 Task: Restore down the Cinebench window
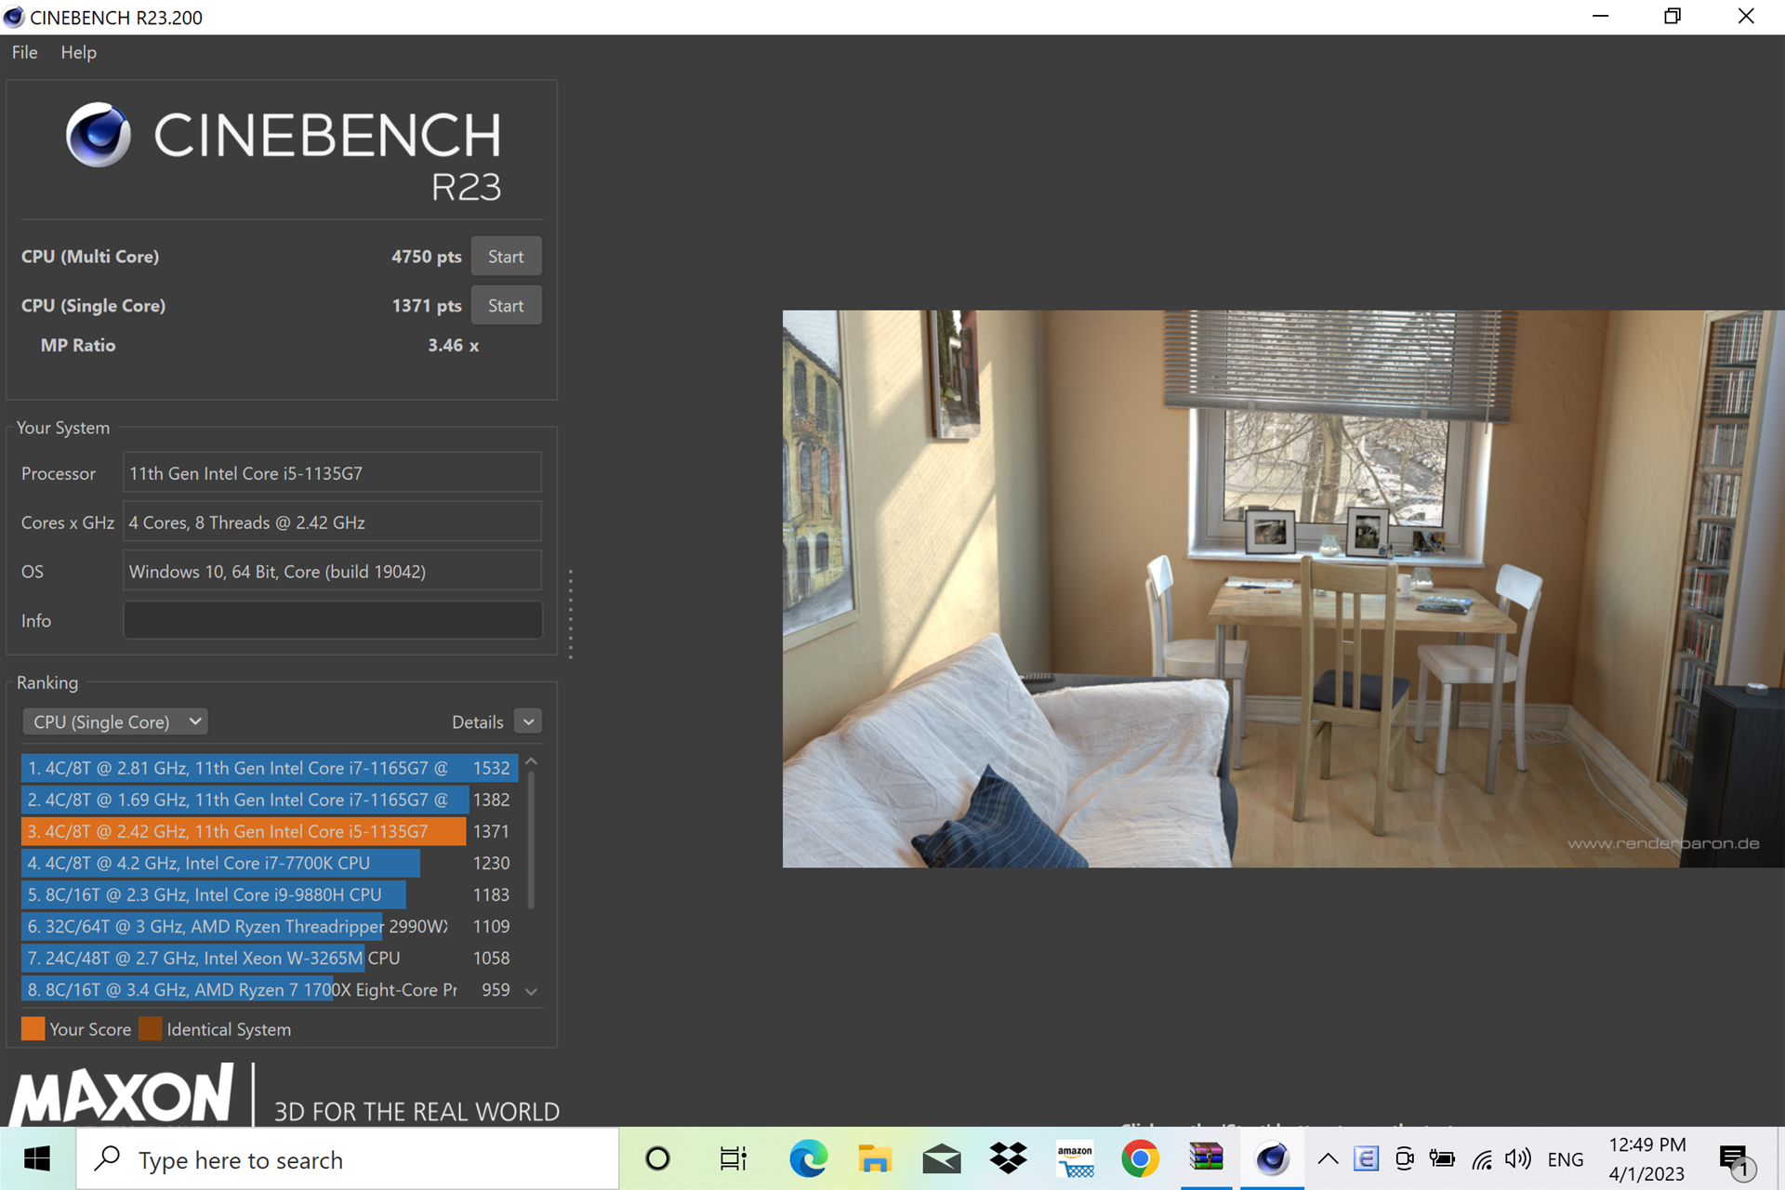pyautogui.click(x=1673, y=17)
